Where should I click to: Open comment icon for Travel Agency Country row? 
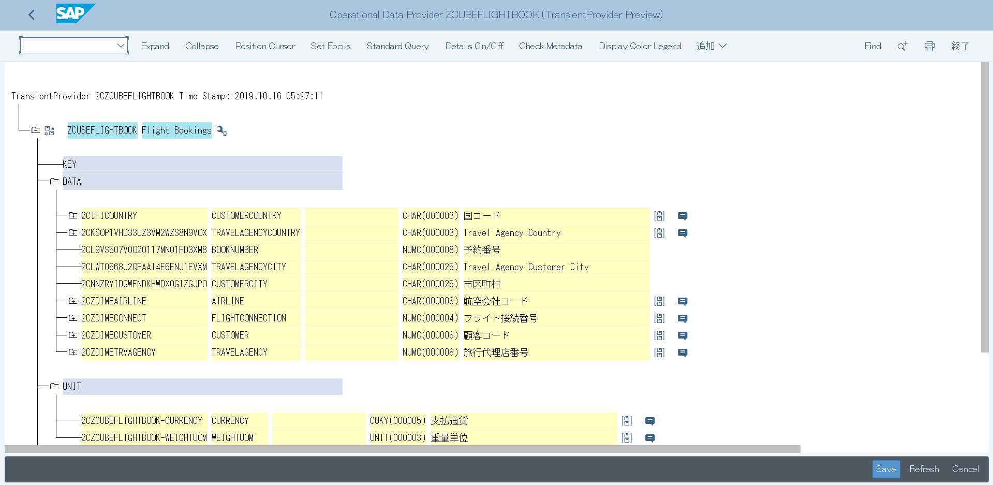pyautogui.click(x=683, y=233)
